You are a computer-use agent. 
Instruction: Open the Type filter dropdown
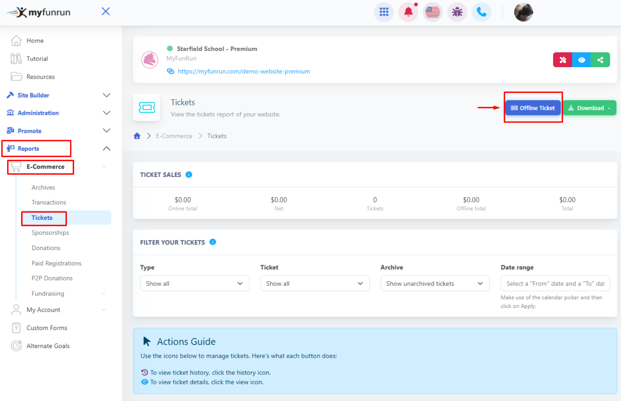coord(195,284)
